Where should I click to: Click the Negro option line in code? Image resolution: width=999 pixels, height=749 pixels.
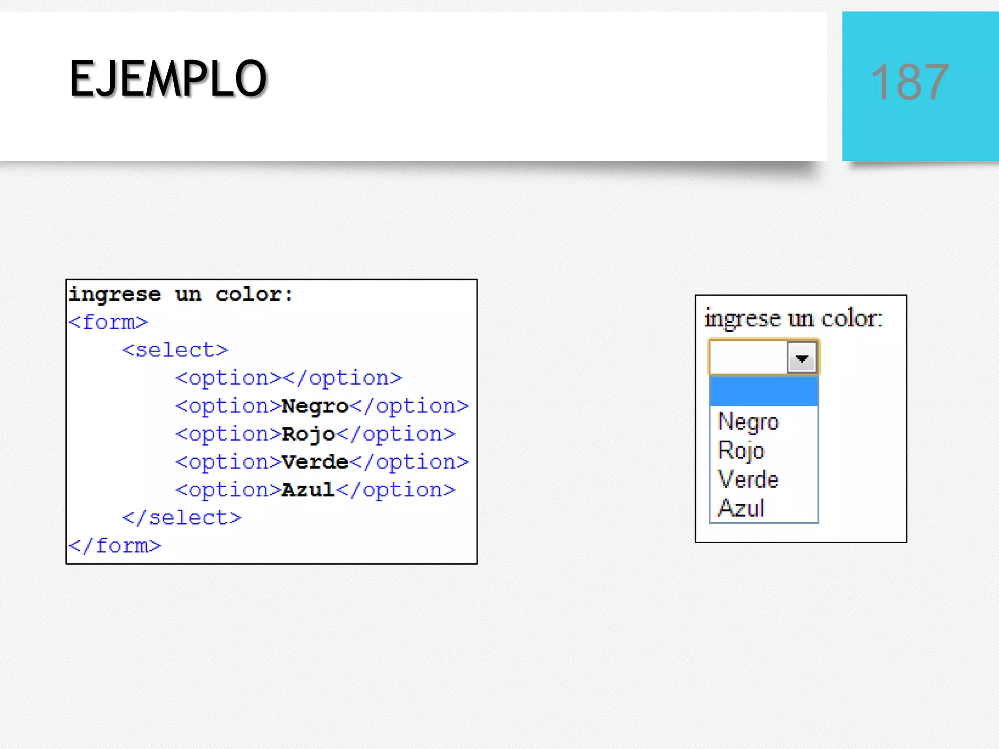[322, 406]
